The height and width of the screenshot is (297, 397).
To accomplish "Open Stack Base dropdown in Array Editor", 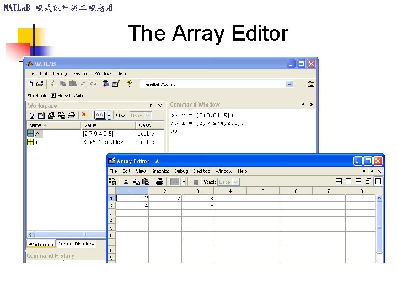I will pyautogui.click(x=228, y=182).
